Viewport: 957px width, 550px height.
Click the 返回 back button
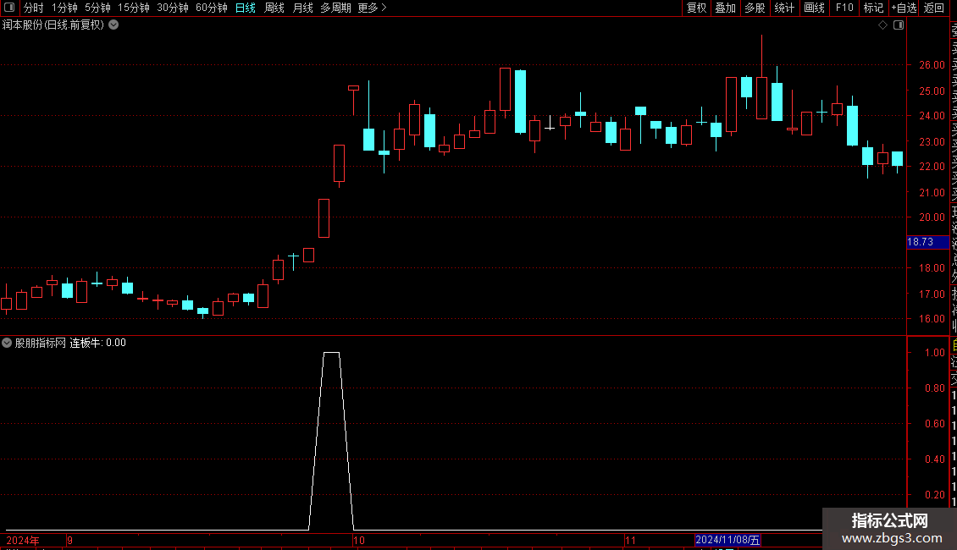coord(934,8)
